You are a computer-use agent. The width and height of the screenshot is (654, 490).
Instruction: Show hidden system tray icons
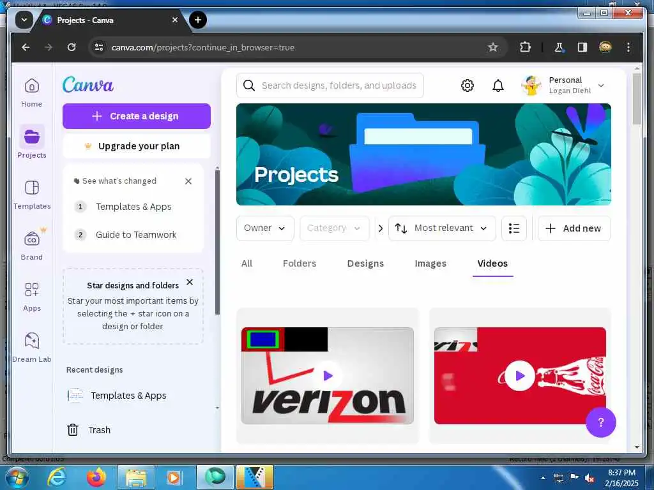pos(543,478)
